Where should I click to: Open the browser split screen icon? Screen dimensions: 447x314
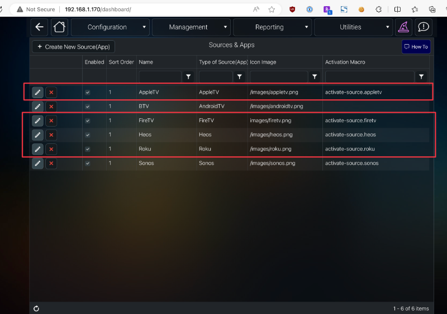[397, 9]
